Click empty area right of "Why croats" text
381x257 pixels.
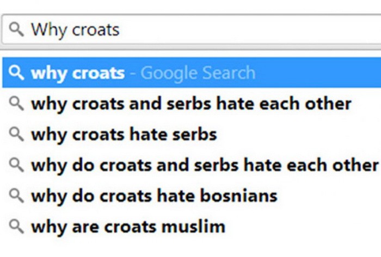245,29
